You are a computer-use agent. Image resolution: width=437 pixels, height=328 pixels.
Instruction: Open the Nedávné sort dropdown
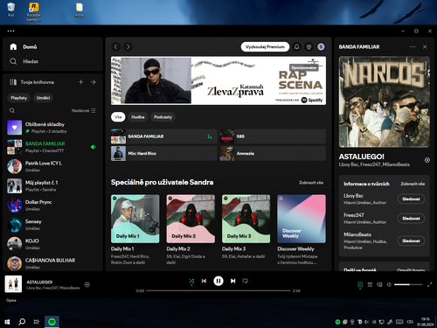83,111
